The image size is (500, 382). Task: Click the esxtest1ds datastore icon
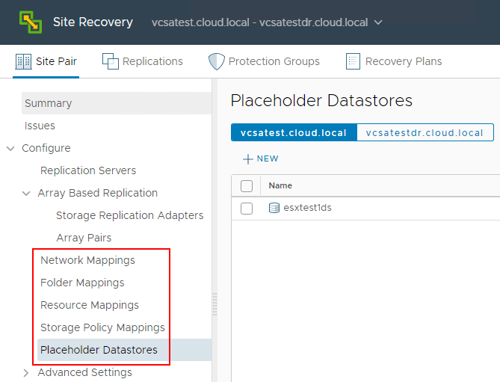[274, 208]
